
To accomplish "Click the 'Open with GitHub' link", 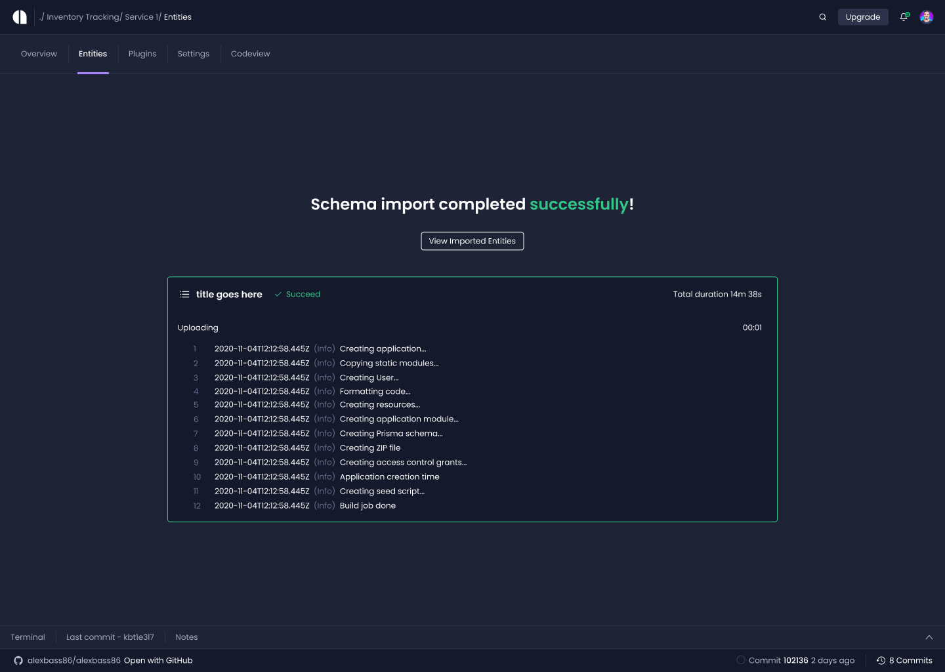I will [157, 660].
